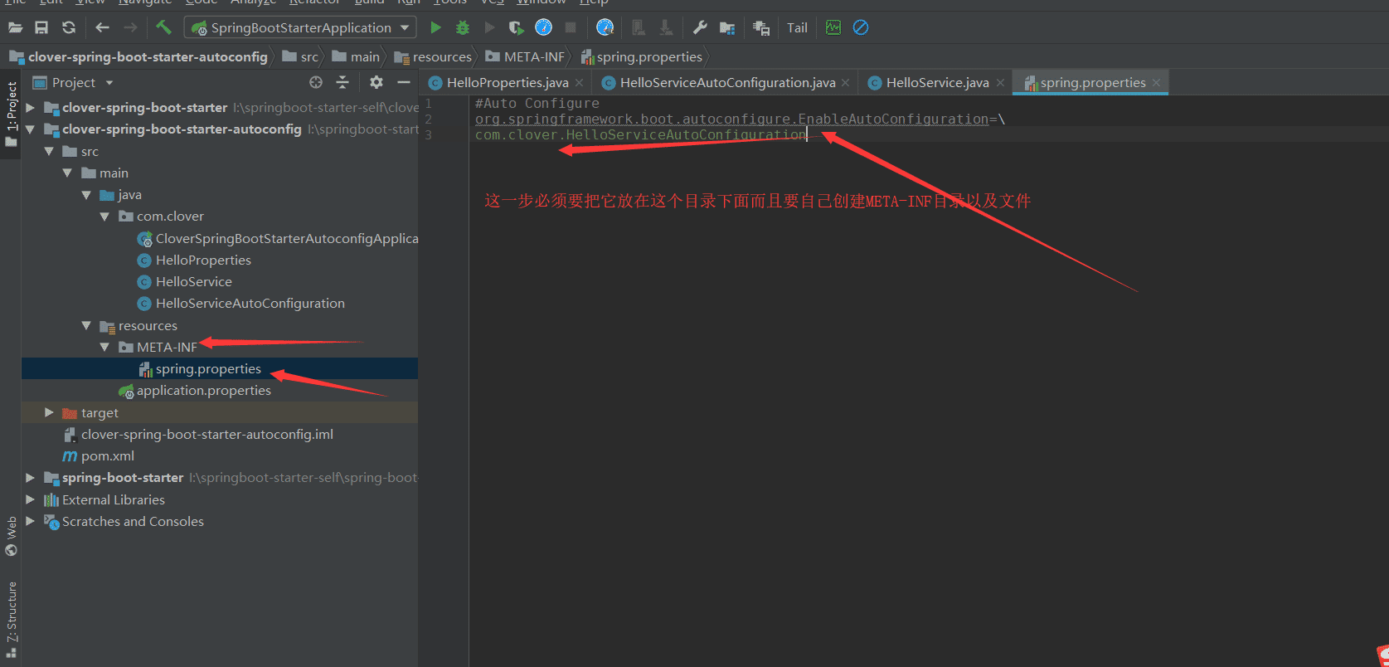Close the spring.properties tab
This screenshot has width=1389, height=667.
coord(1156,83)
